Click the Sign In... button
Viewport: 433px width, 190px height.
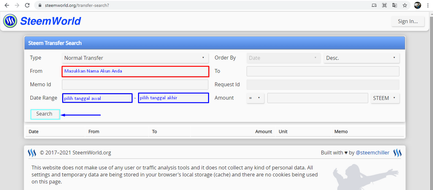[408, 21]
